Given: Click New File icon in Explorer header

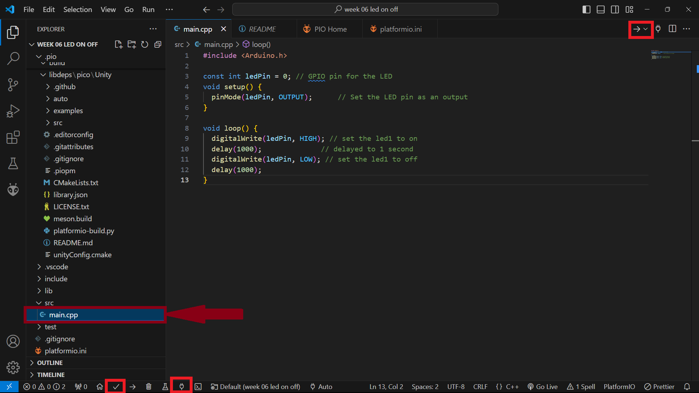Looking at the screenshot, I should coord(118,44).
